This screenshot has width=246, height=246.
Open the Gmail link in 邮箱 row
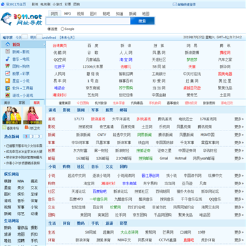coord(164,159)
